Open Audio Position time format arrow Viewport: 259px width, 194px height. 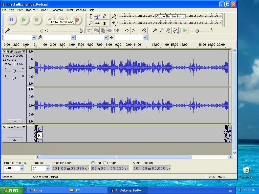pyautogui.click(x=169, y=168)
